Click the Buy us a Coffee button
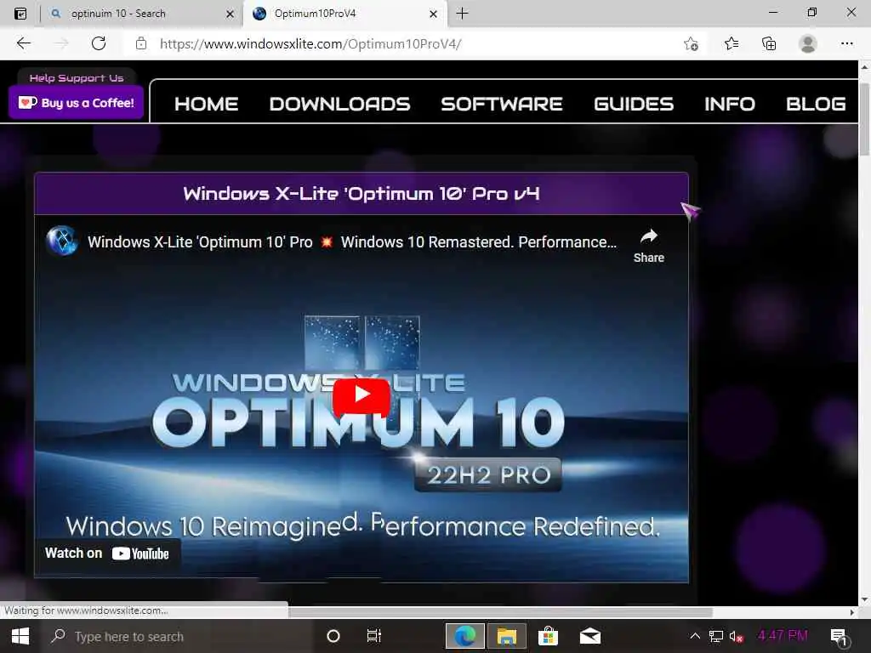 (76, 103)
